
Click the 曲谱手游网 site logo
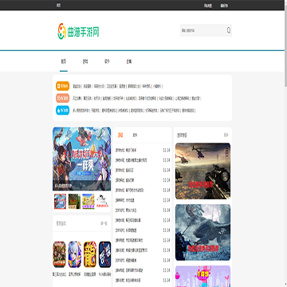[78, 31]
